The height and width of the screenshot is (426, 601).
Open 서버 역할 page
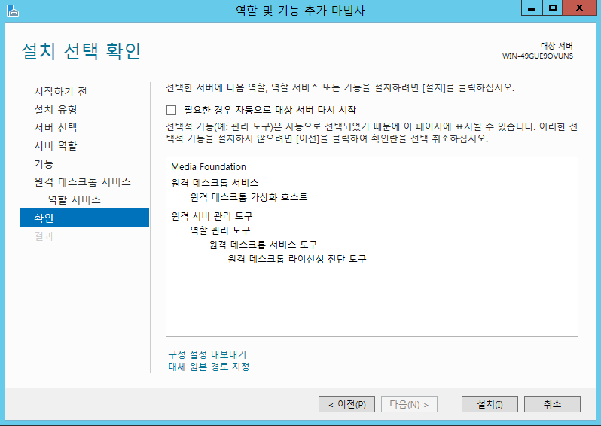tap(56, 145)
